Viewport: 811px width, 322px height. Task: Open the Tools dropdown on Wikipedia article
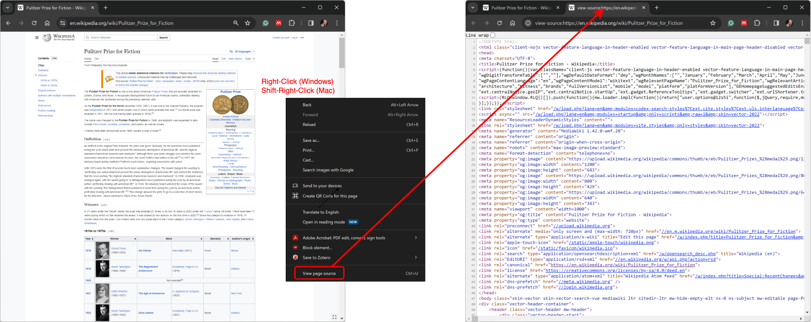tap(250, 59)
